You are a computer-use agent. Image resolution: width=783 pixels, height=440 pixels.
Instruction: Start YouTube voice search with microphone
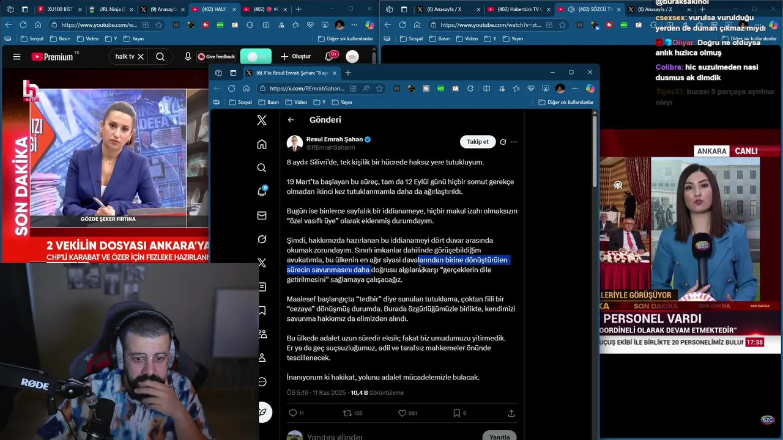pyautogui.click(x=188, y=57)
